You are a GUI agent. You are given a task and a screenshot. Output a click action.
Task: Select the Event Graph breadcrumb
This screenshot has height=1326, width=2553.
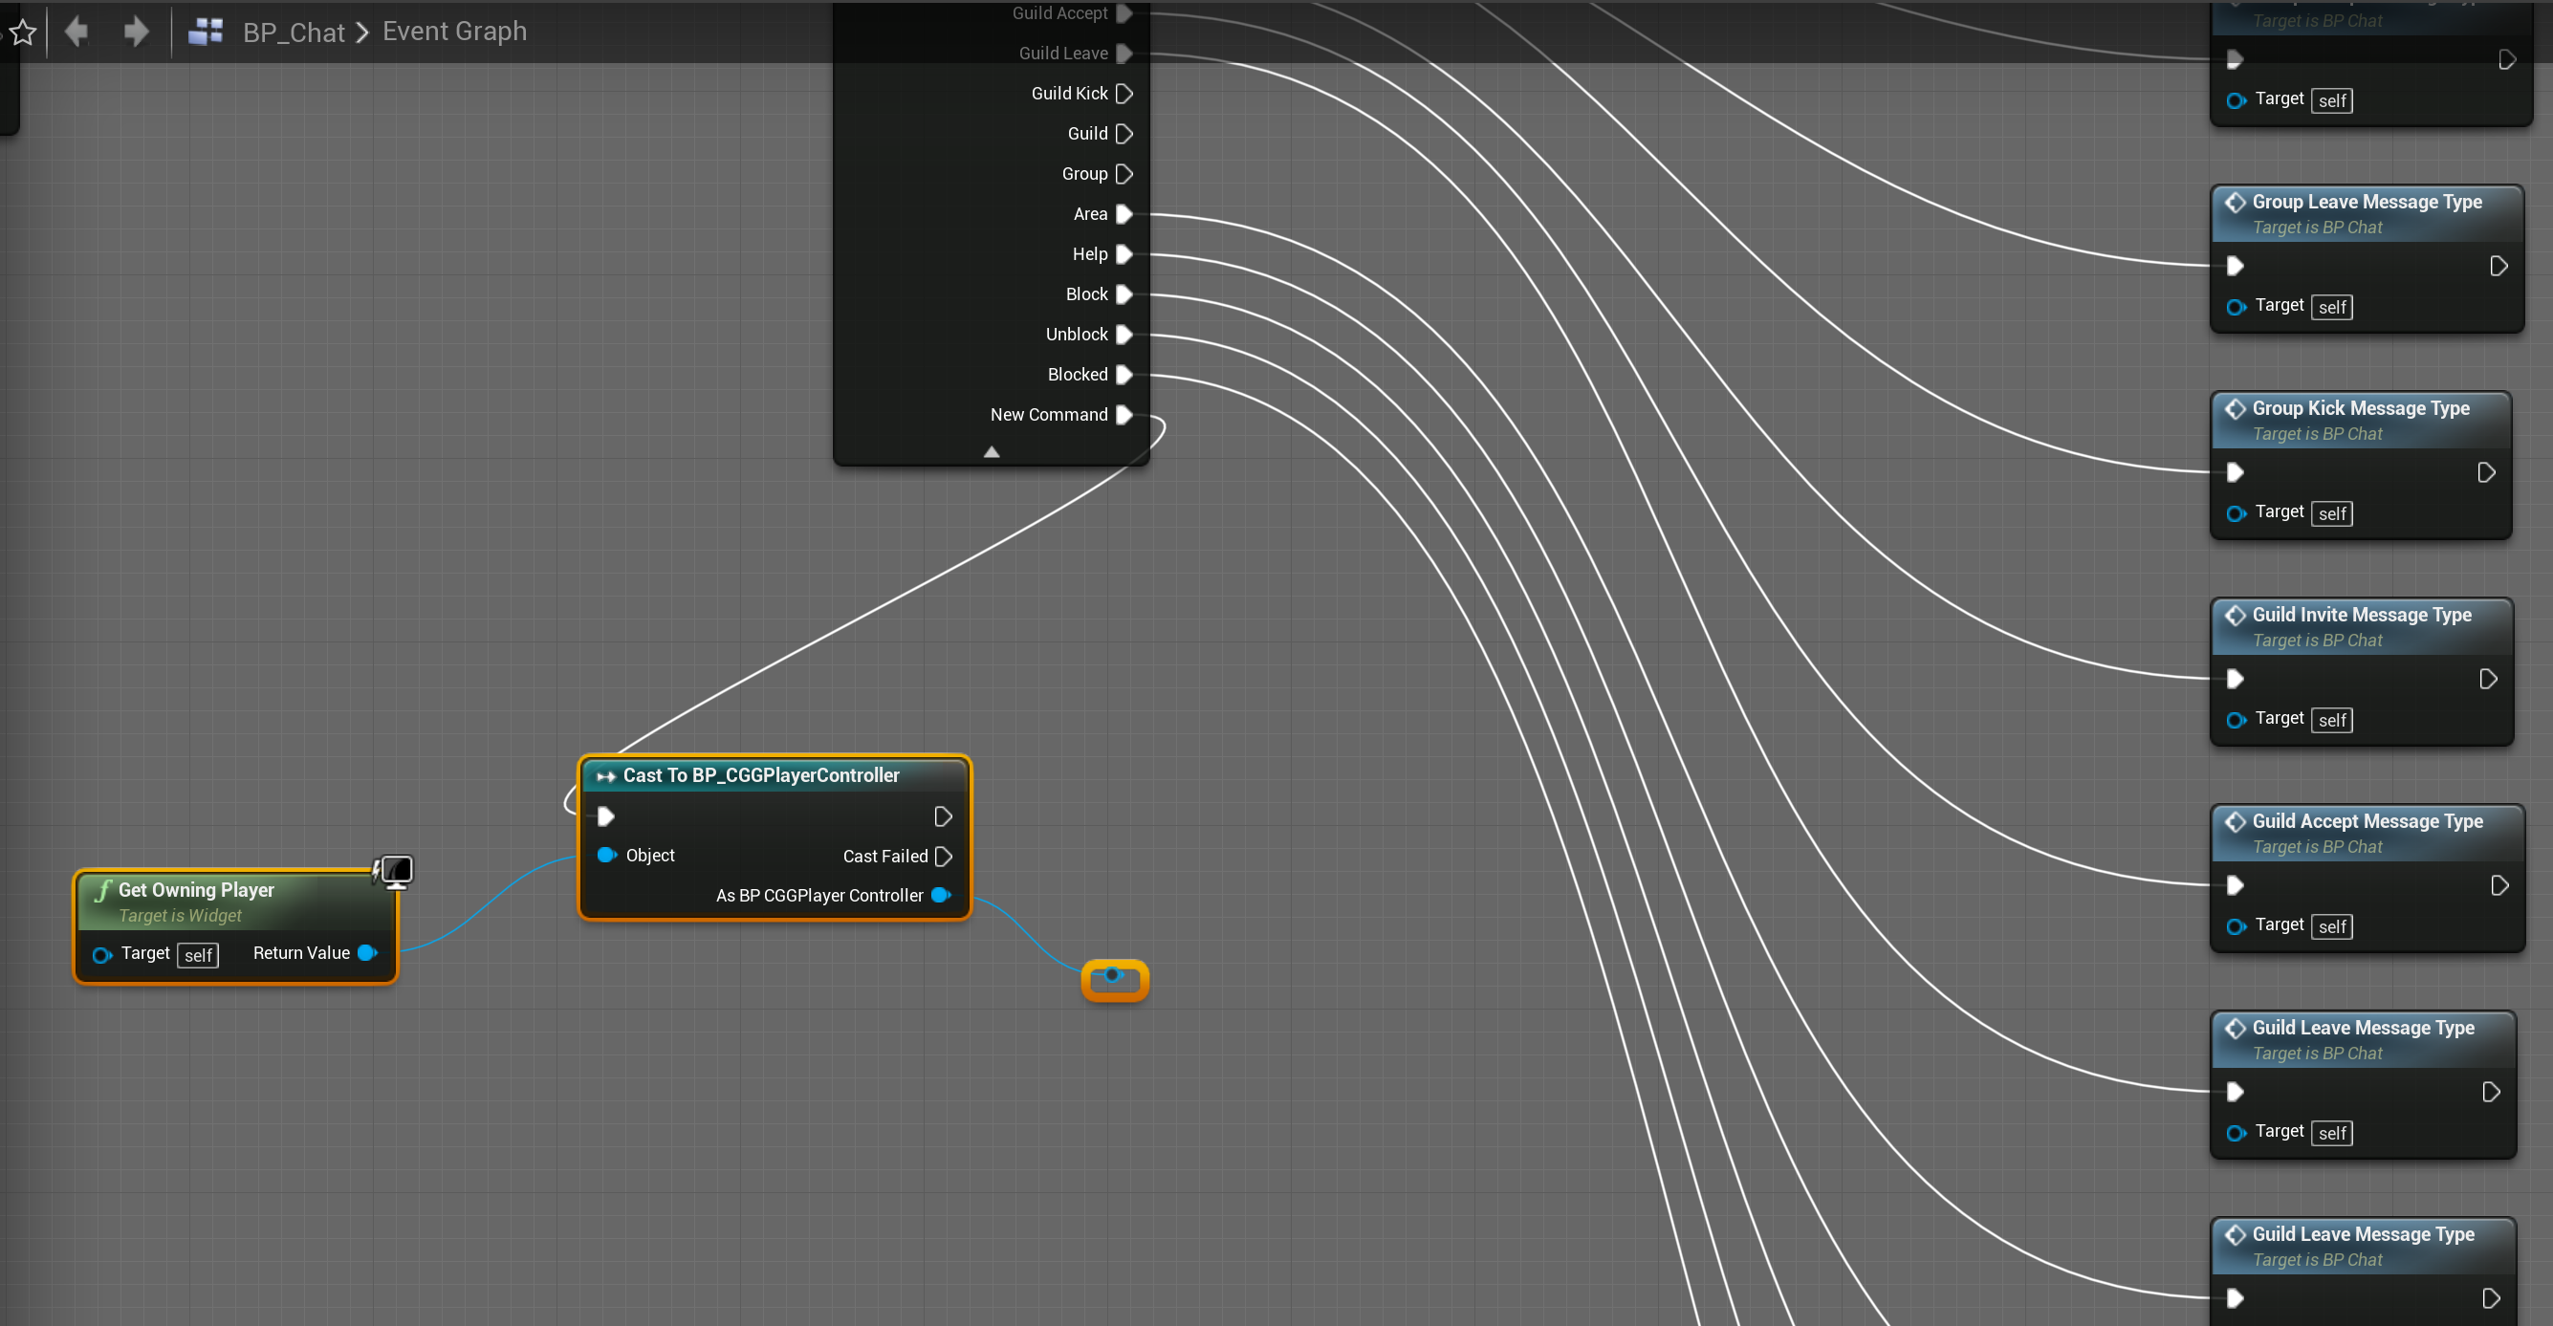coord(454,32)
